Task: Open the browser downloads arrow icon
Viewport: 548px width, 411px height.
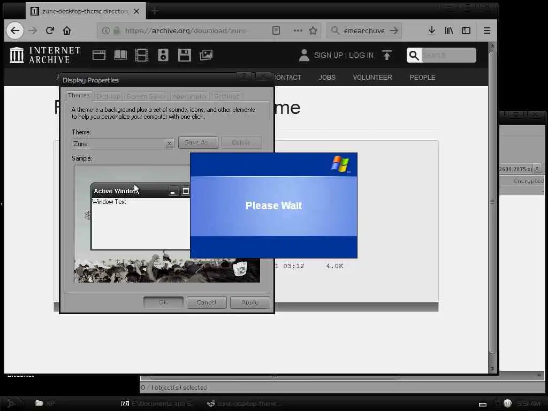Action: 432,31
